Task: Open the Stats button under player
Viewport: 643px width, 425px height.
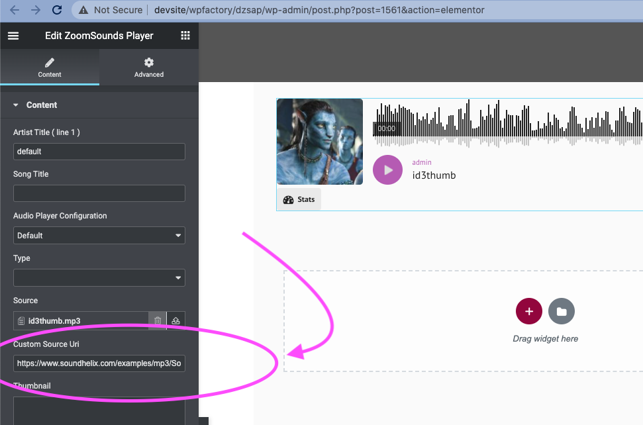Action: 299,199
